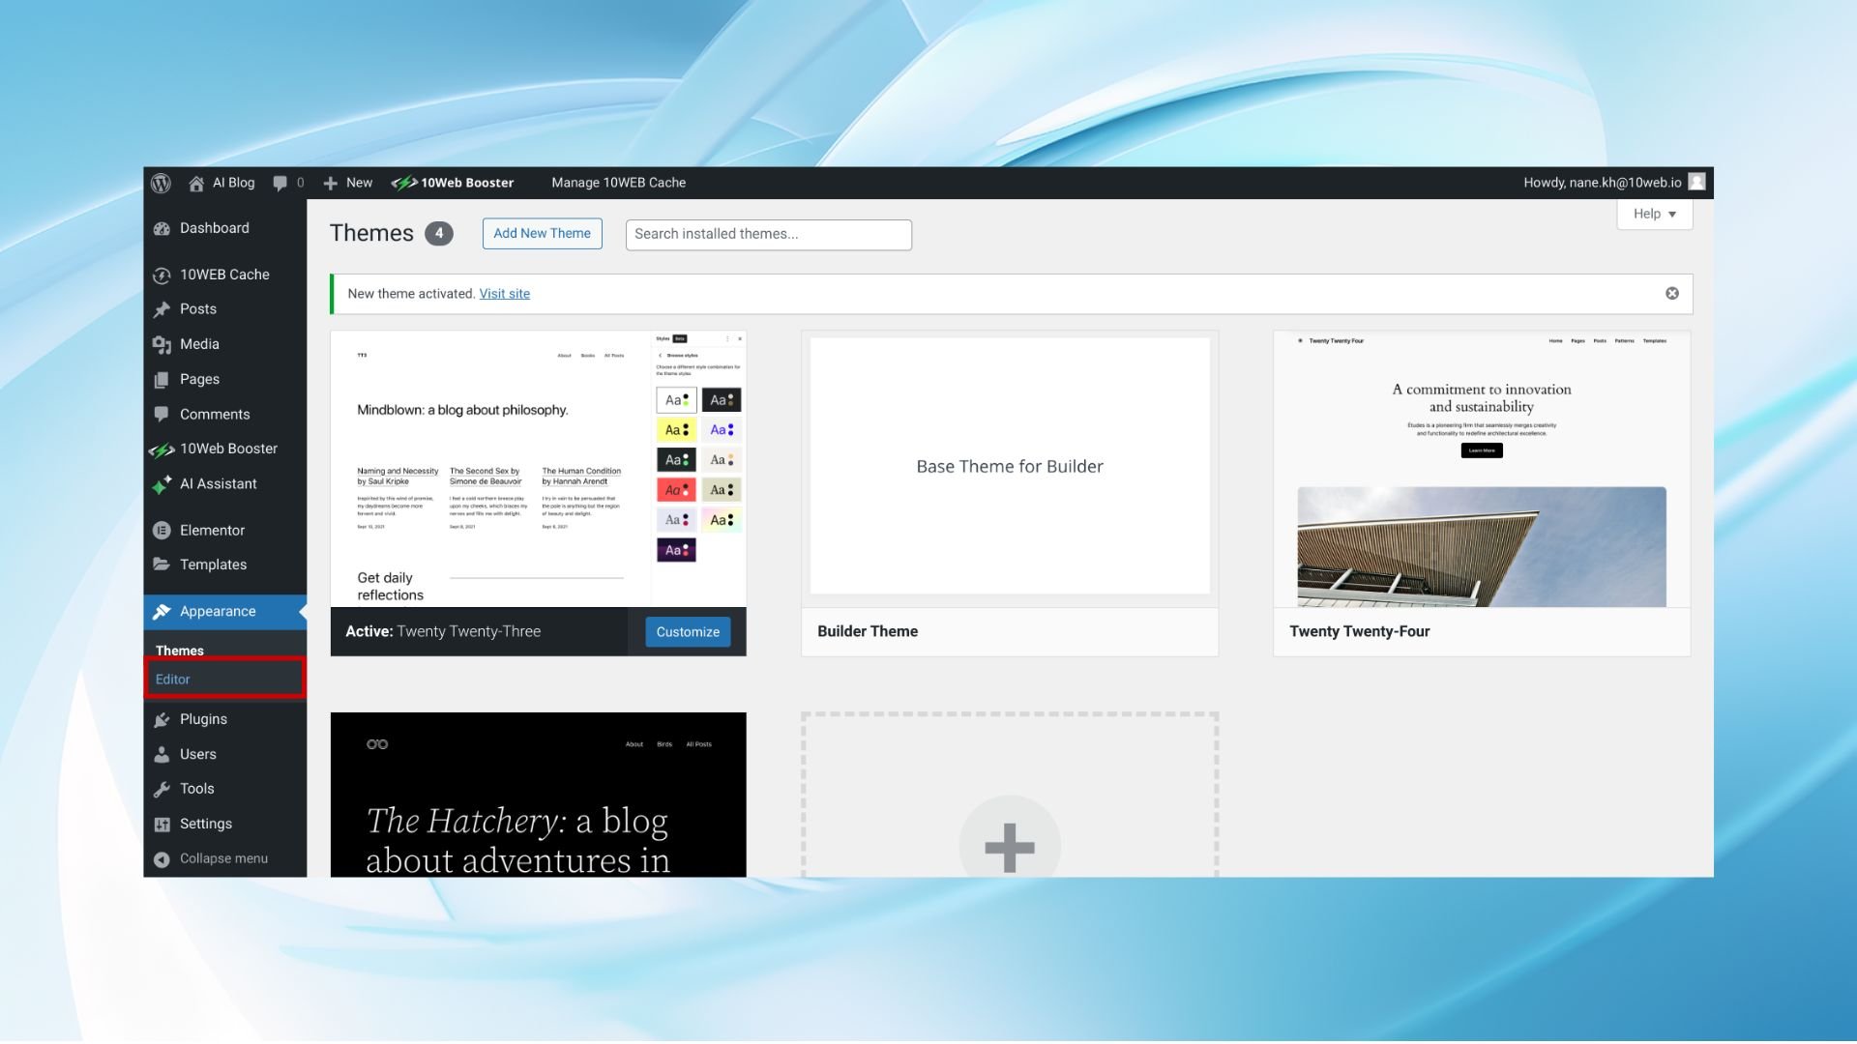Select the Twenty Twenty-Four theme thumbnail
Viewport: 1857px width, 1044px height.
(x=1481, y=470)
